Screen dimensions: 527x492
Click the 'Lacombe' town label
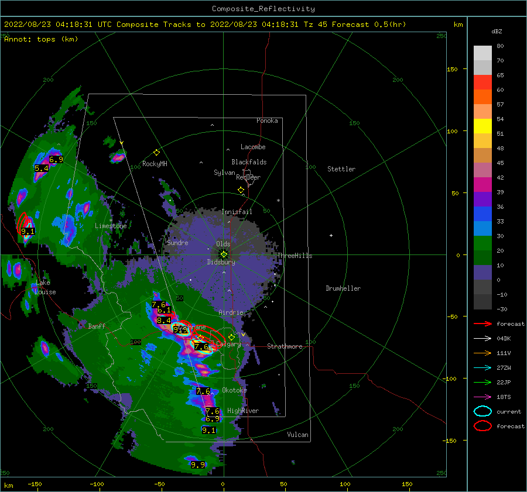[x=253, y=147]
